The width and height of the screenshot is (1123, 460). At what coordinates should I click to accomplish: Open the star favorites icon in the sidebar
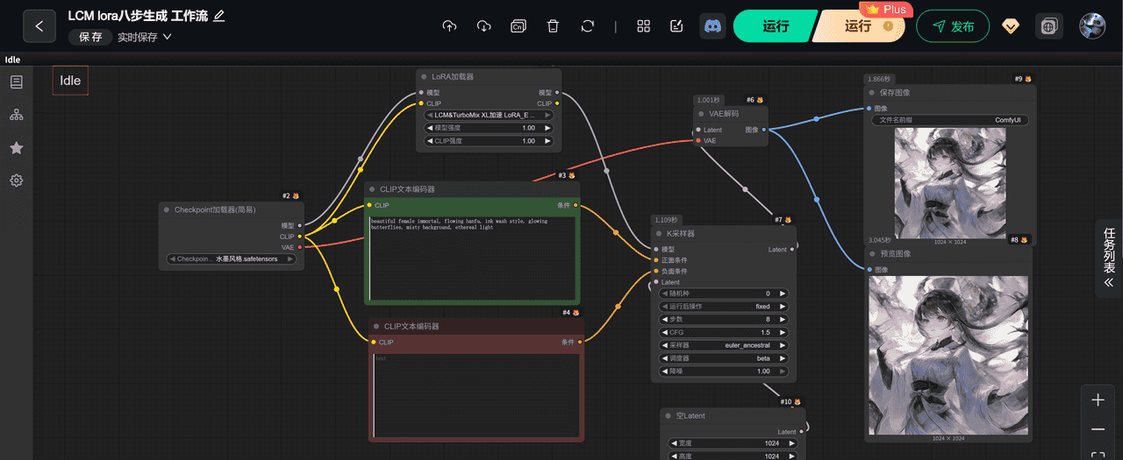pos(16,148)
